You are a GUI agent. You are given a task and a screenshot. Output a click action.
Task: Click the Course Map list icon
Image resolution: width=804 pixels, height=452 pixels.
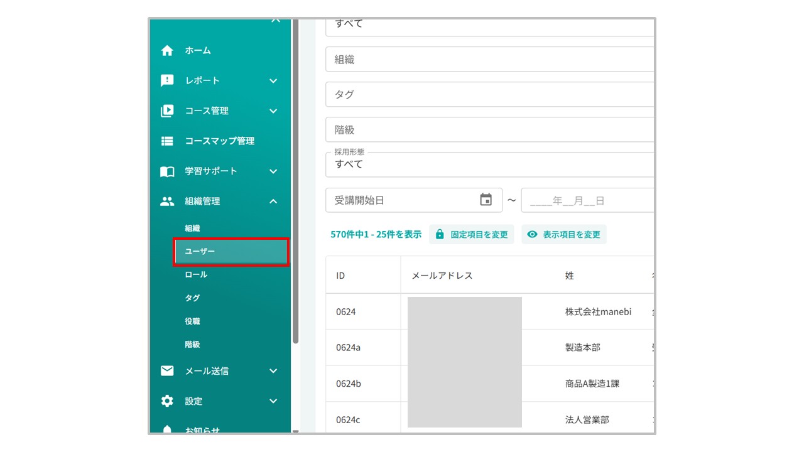[x=167, y=141]
